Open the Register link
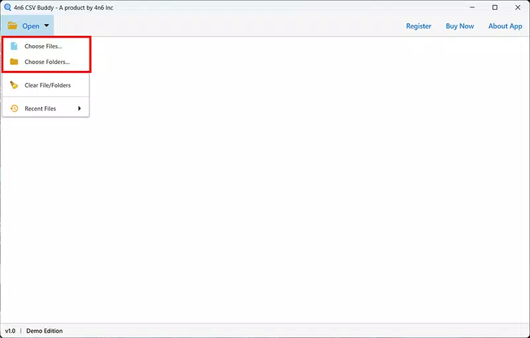Image resolution: width=530 pixels, height=338 pixels. click(419, 26)
